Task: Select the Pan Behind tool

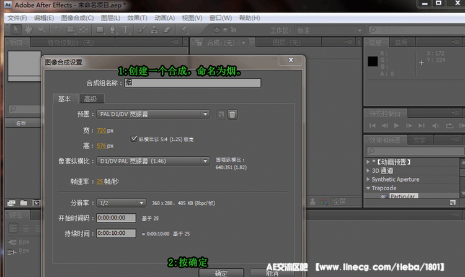Action: [84, 30]
